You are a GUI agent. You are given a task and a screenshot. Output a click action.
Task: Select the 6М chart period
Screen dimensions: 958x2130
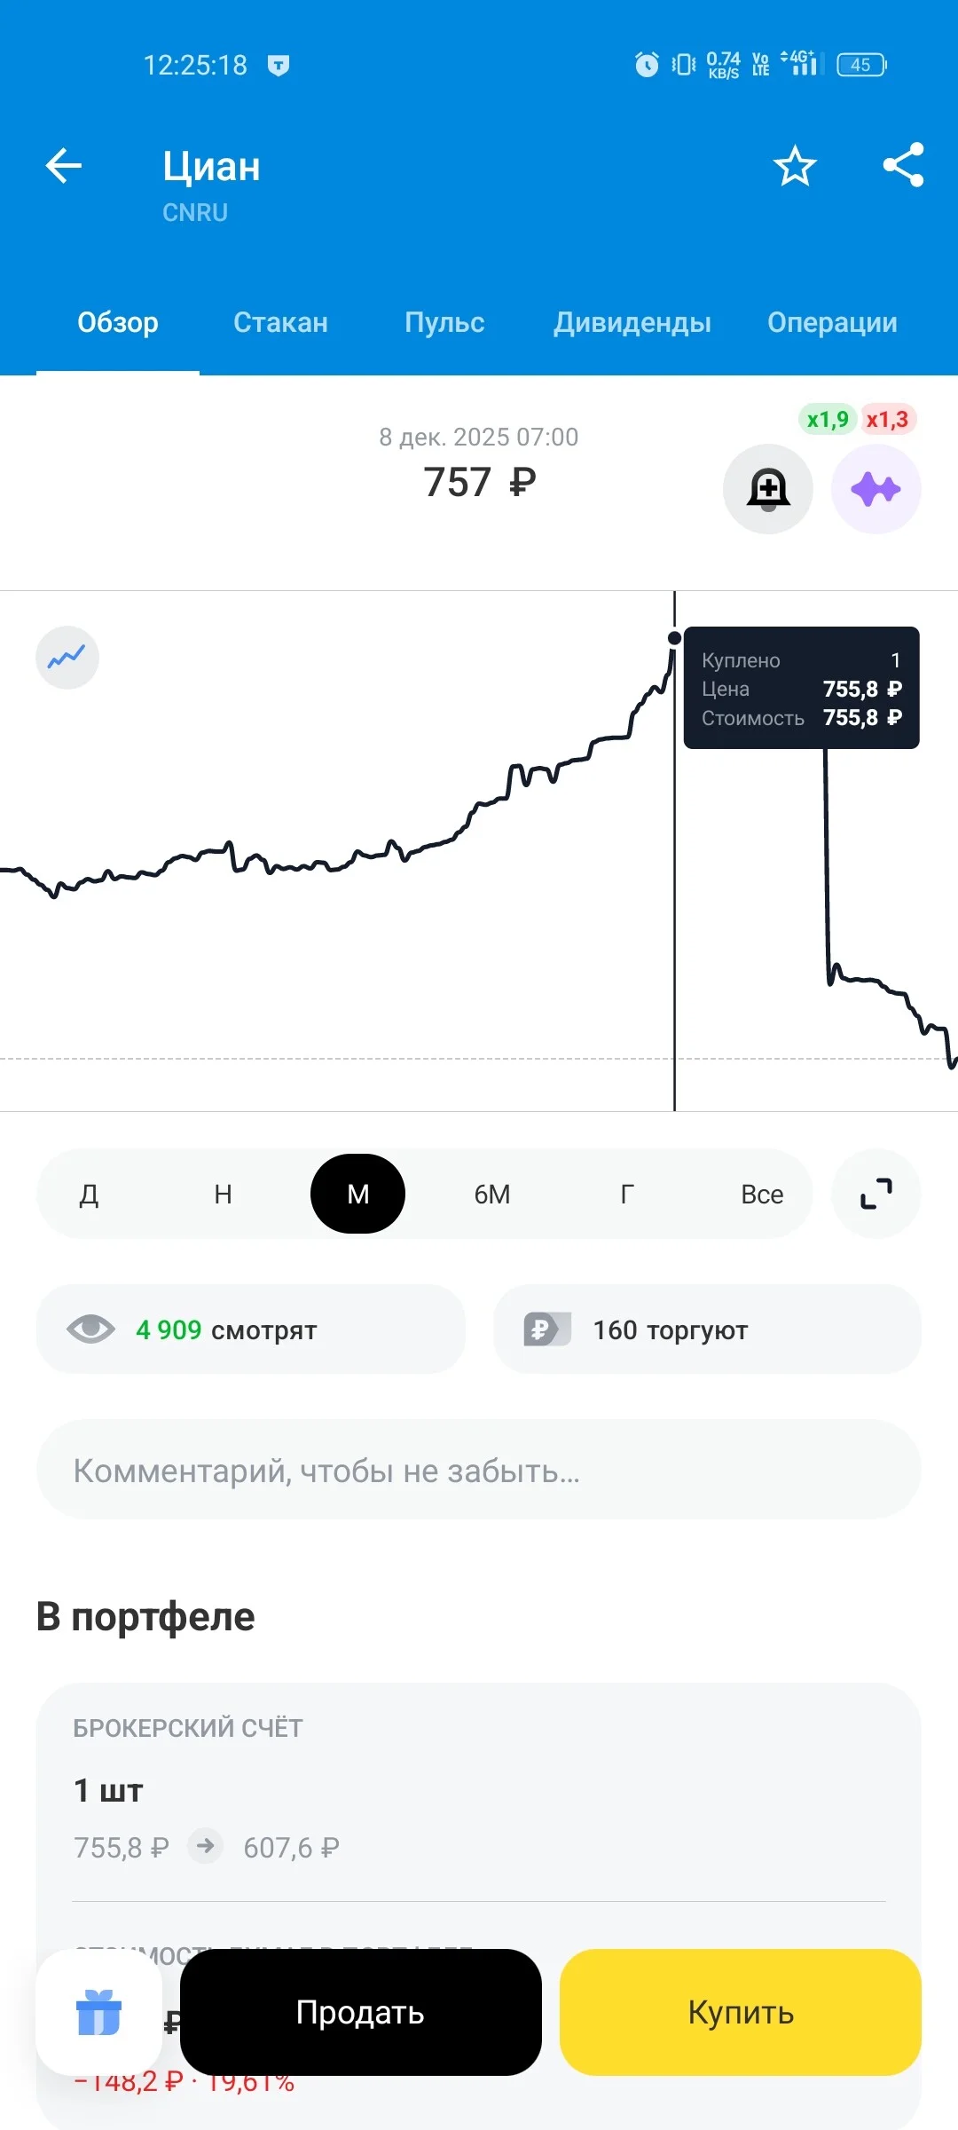[492, 1194]
